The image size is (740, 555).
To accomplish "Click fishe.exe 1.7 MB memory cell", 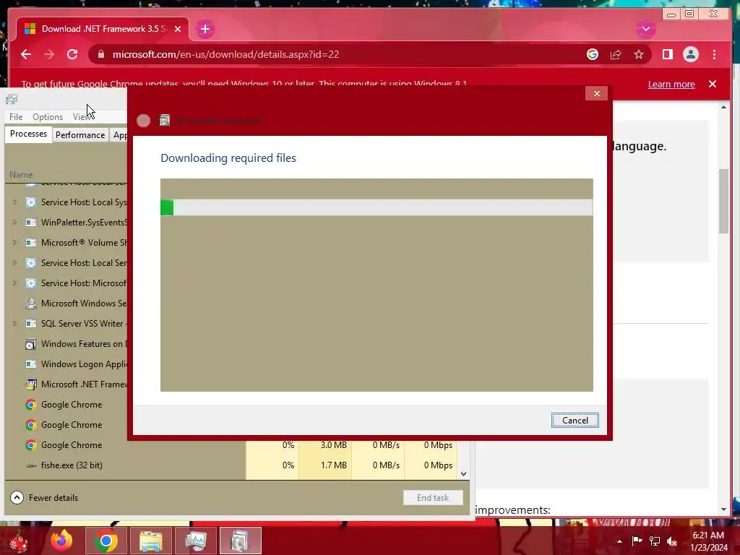I will (325, 465).
